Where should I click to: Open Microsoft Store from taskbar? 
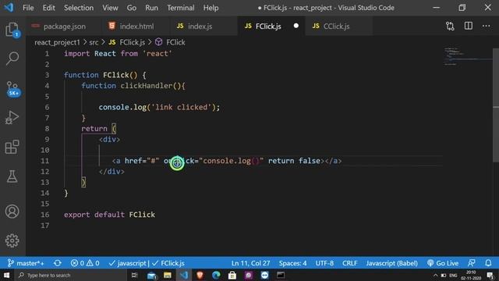click(232, 275)
